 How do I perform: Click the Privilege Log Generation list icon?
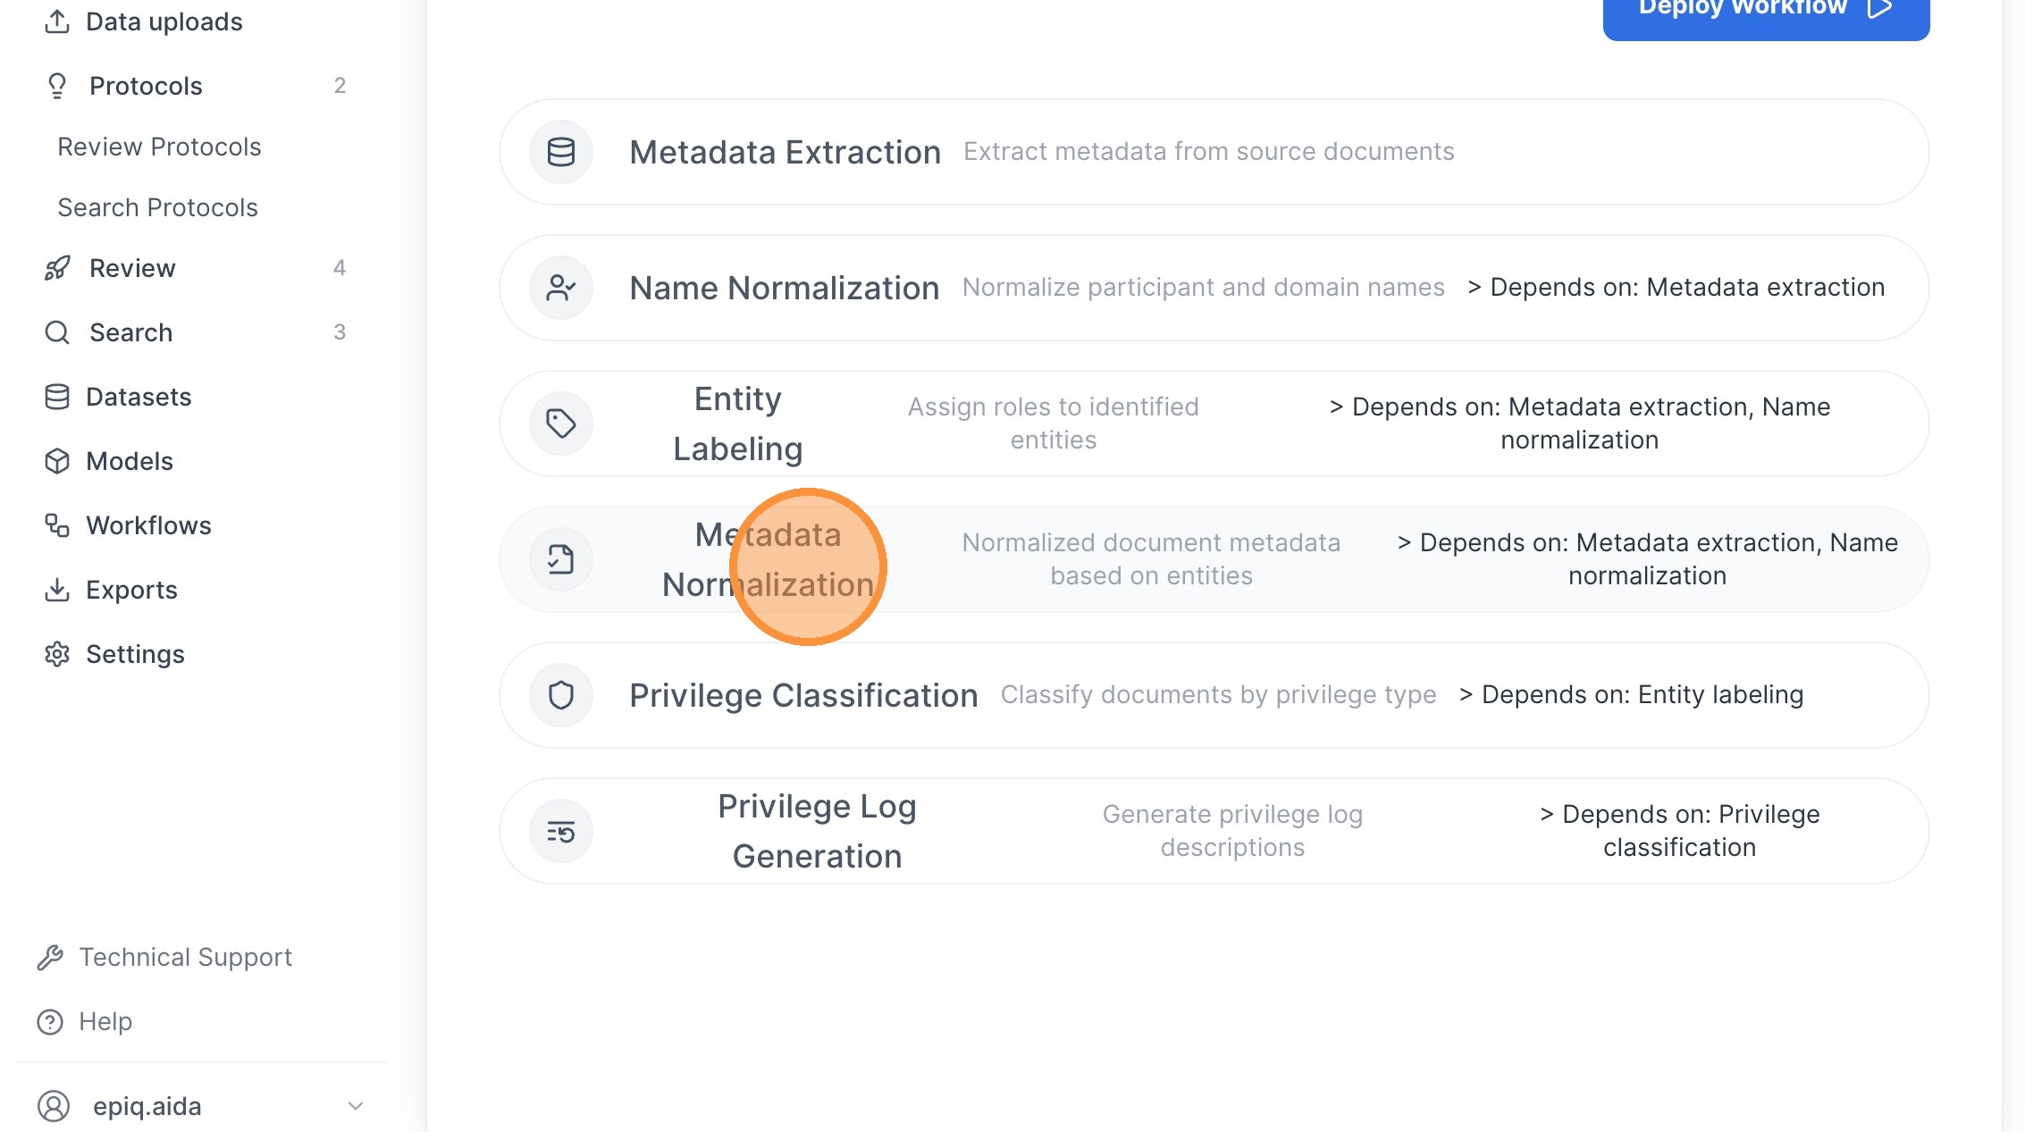click(561, 832)
